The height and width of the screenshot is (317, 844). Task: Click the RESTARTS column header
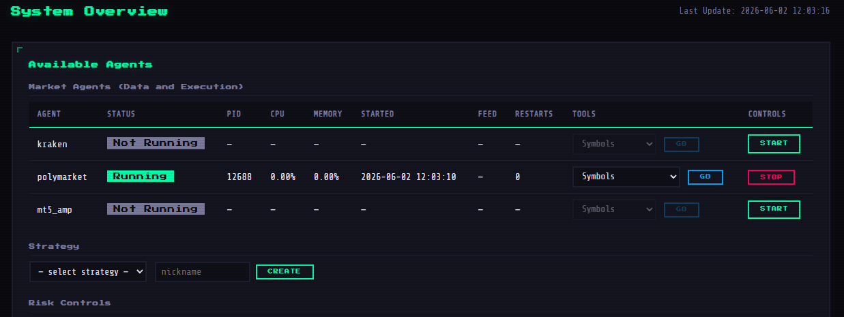534,114
